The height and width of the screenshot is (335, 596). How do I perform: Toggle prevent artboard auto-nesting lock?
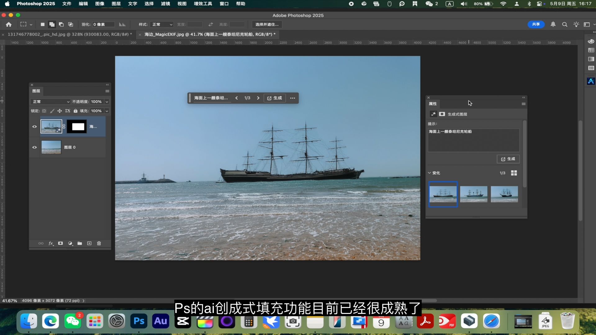(x=68, y=111)
